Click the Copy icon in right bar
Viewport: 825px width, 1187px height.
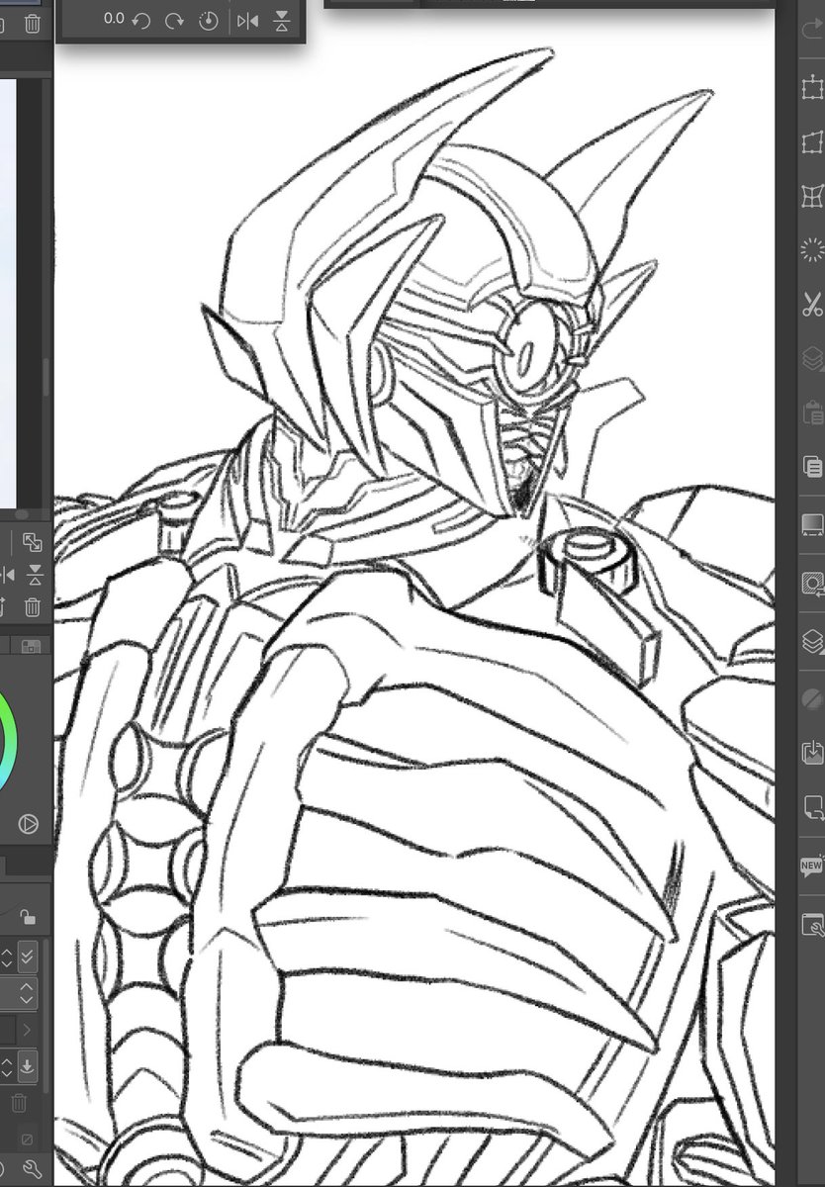[x=812, y=466]
